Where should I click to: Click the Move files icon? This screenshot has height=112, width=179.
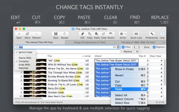27,34
